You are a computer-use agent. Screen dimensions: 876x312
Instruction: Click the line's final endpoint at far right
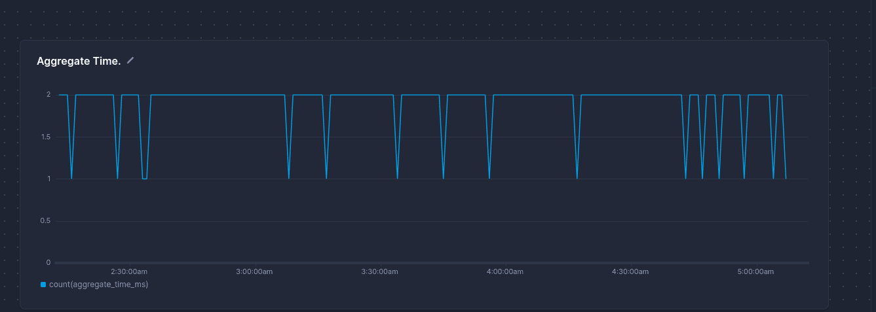pos(786,178)
